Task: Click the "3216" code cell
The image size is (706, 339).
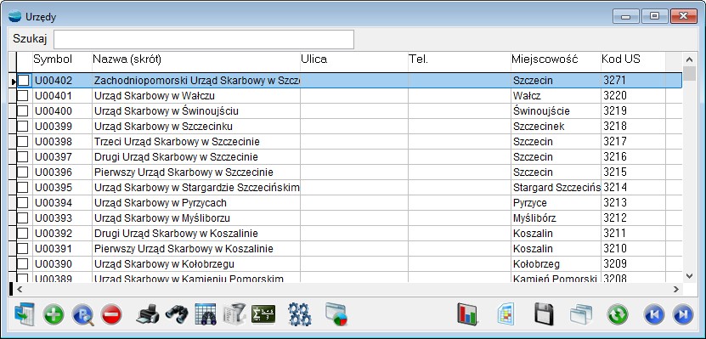Action: (633, 157)
